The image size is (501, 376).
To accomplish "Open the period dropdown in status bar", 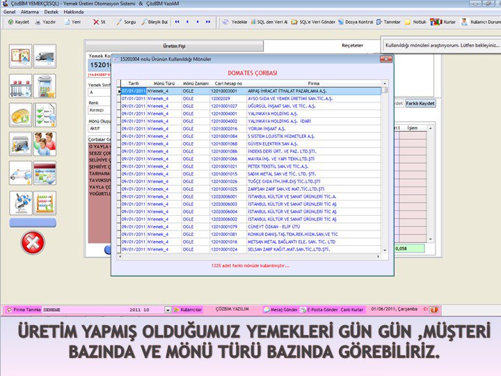I will (x=167, y=309).
